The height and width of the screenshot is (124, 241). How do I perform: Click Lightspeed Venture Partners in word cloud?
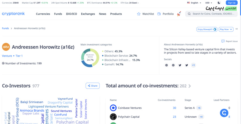point(48,106)
